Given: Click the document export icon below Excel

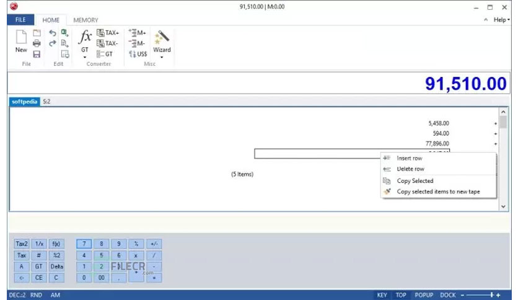Looking at the screenshot, I should [x=64, y=43].
